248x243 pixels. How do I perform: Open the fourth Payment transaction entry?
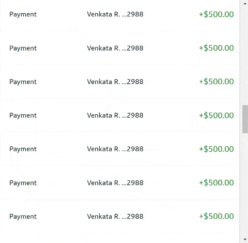point(23,115)
